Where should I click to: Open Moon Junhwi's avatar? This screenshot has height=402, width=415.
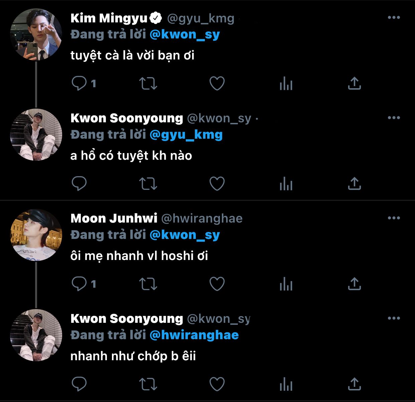36,235
